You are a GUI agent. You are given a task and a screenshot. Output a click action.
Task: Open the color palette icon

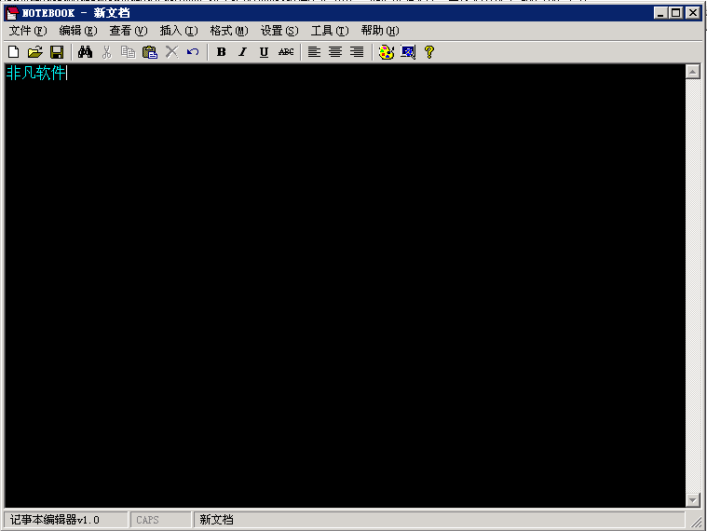point(387,52)
